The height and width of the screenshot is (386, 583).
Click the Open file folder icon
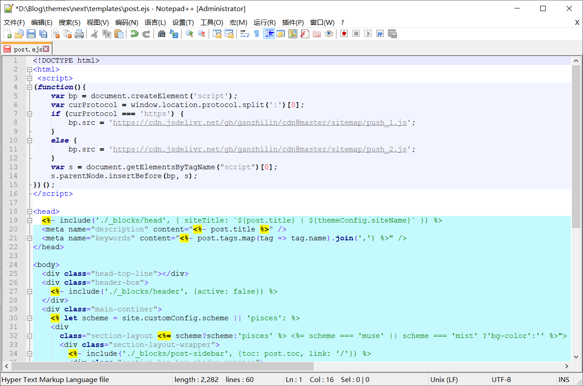(x=19, y=34)
